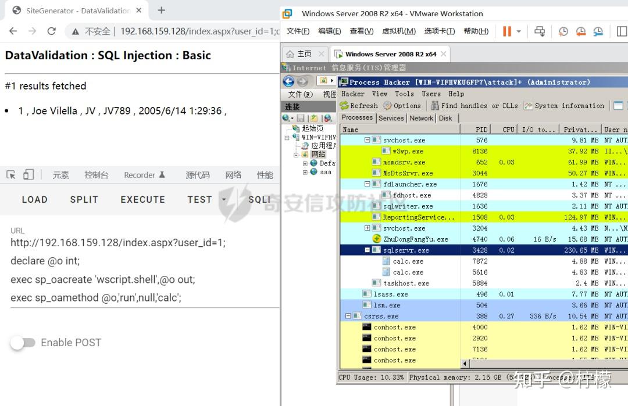Click the HackBar TEST button
This screenshot has width=628, height=406.
tap(200, 199)
